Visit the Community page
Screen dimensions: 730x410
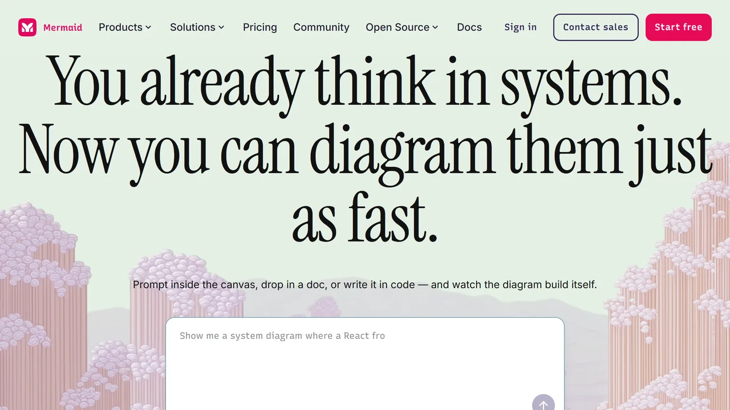(321, 27)
